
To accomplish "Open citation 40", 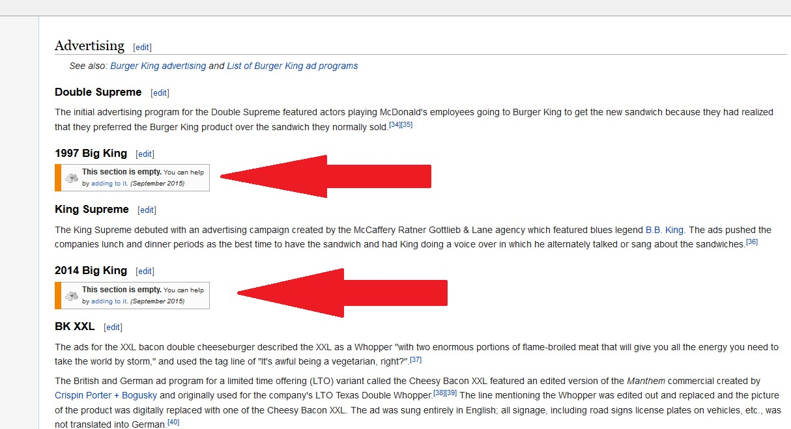I will coord(173,422).
